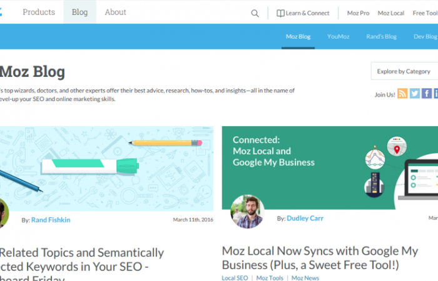The height and width of the screenshot is (281, 438).
Task: Go to Moz Pro
Action: [358, 13]
